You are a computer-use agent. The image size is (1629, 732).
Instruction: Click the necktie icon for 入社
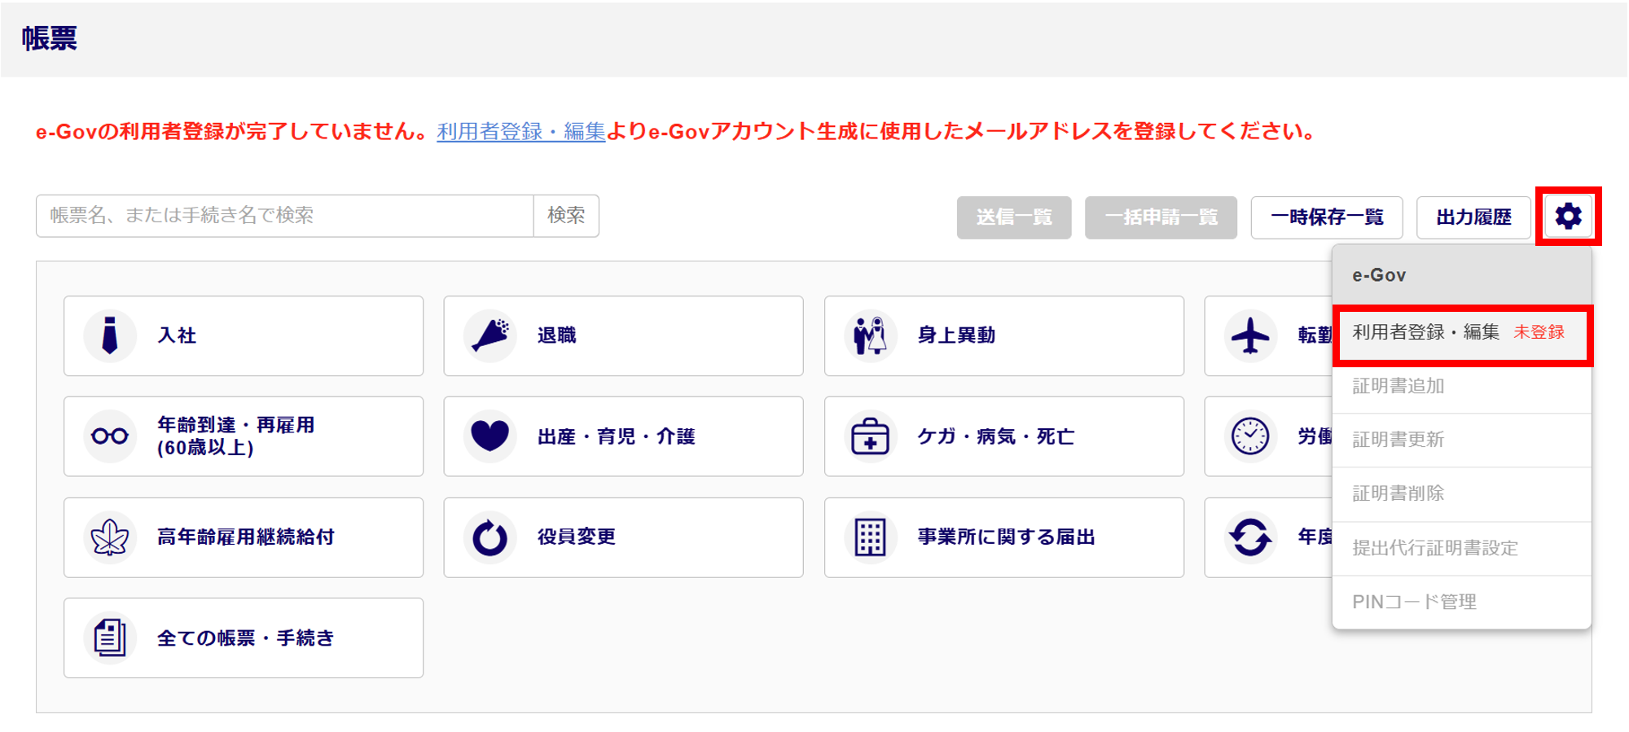tap(110, 335)
